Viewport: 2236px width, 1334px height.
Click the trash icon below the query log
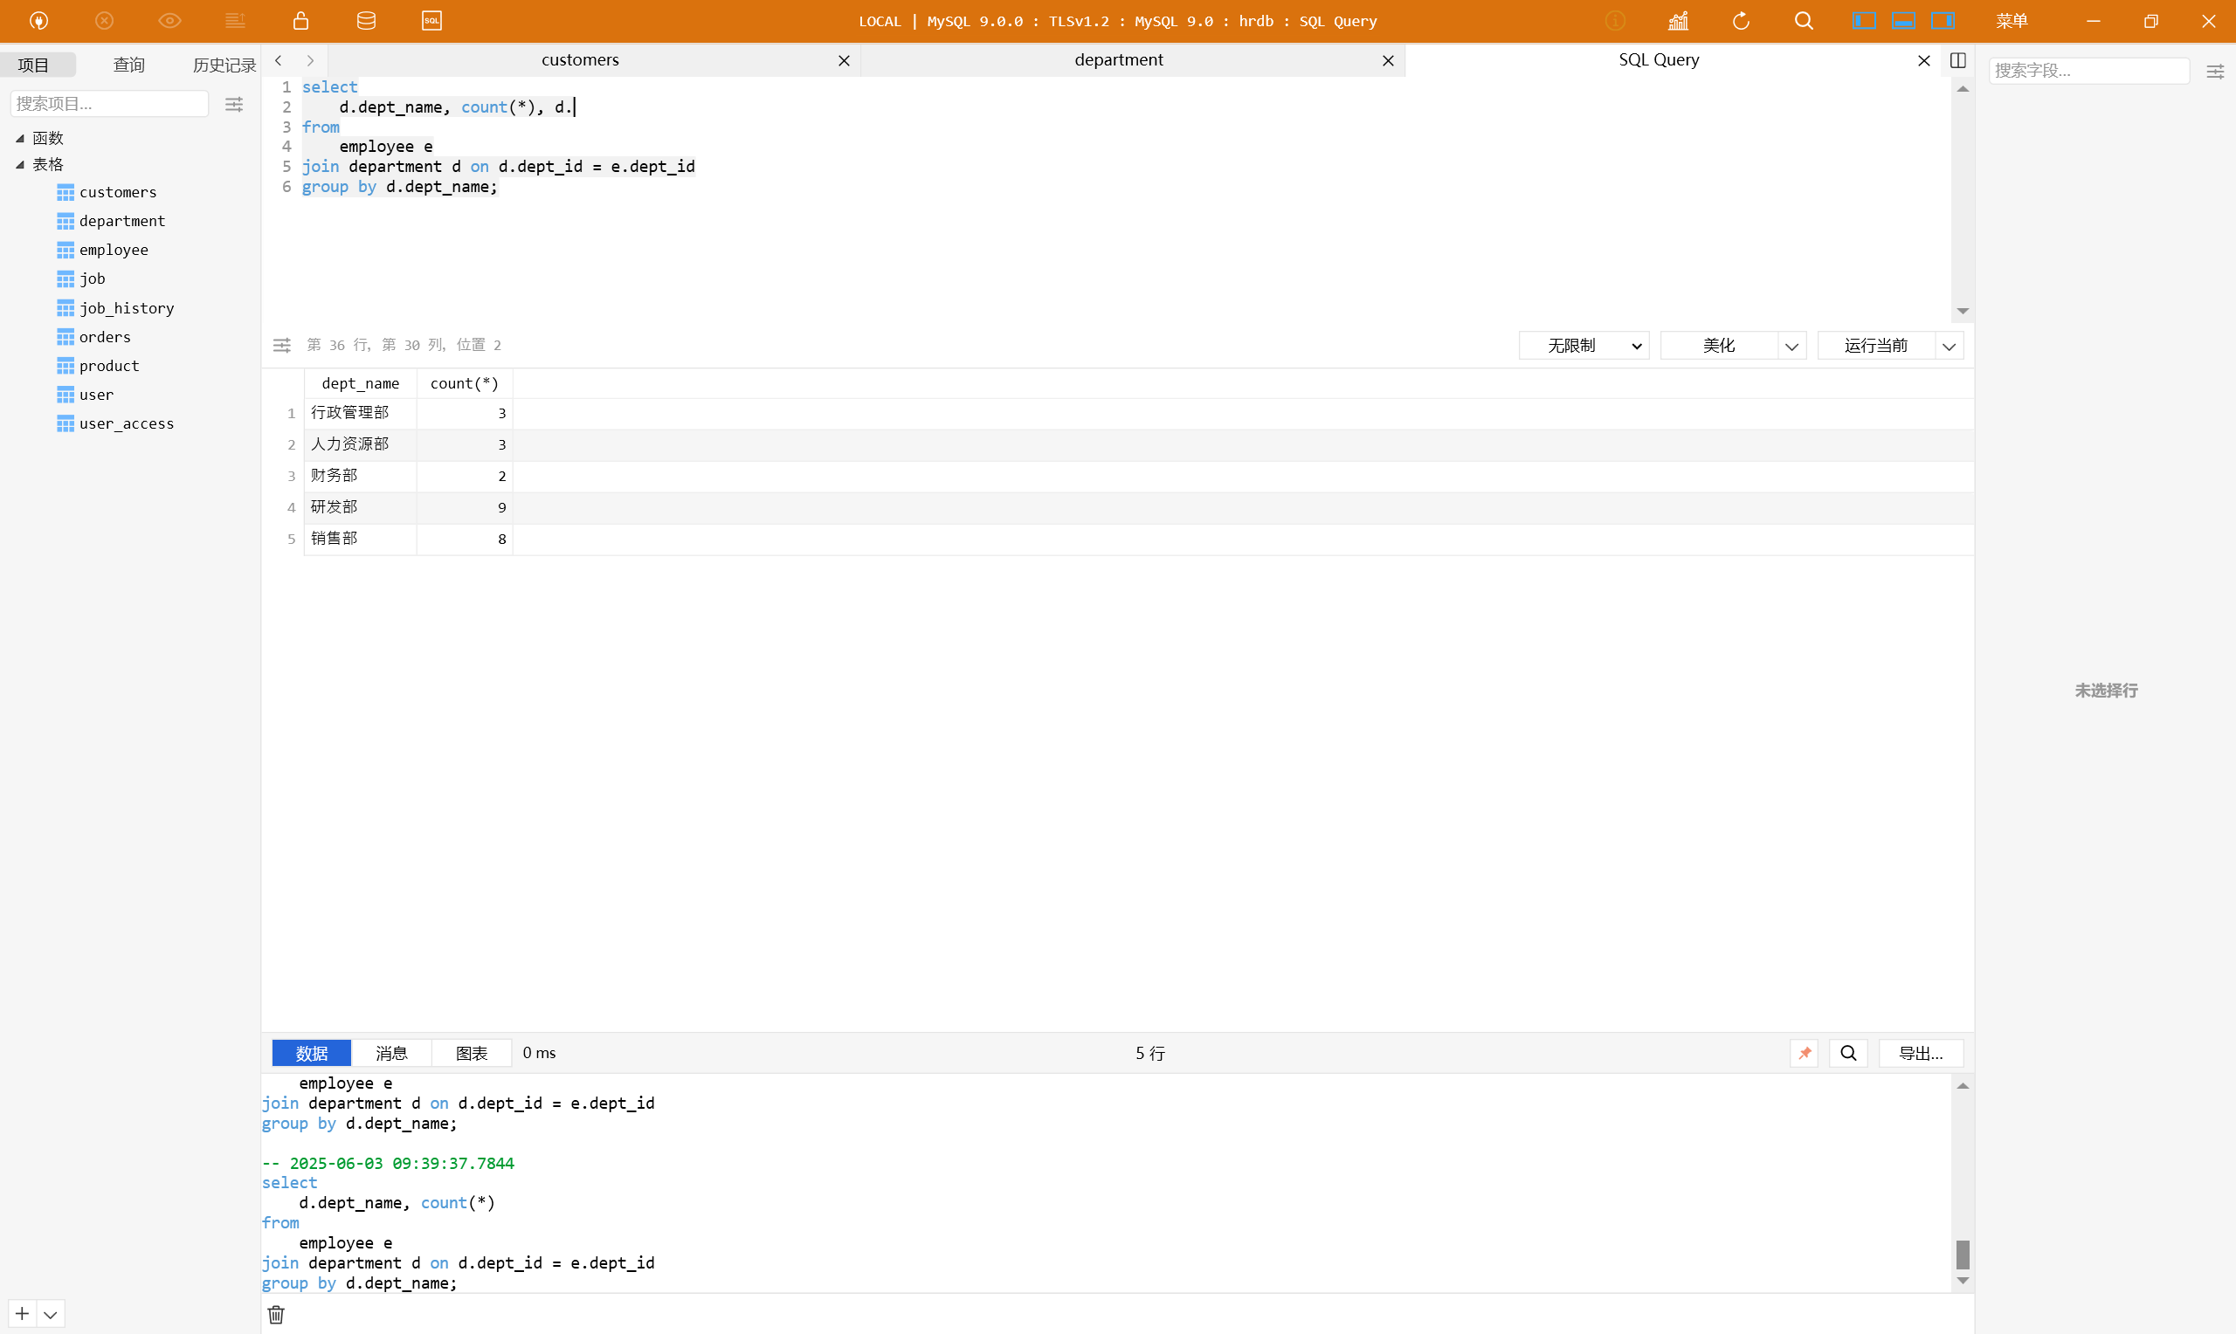[x=276, y=1314]
